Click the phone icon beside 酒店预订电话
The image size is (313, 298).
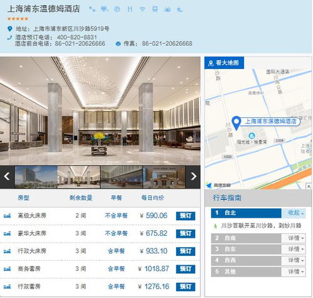click(x=9, y=38)
